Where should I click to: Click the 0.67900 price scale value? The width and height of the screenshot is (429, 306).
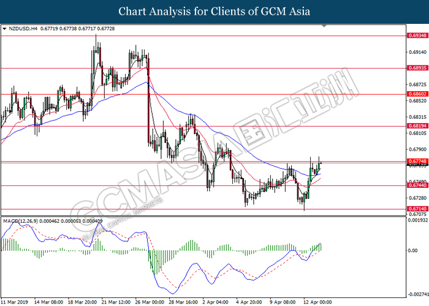click(418, 149)
